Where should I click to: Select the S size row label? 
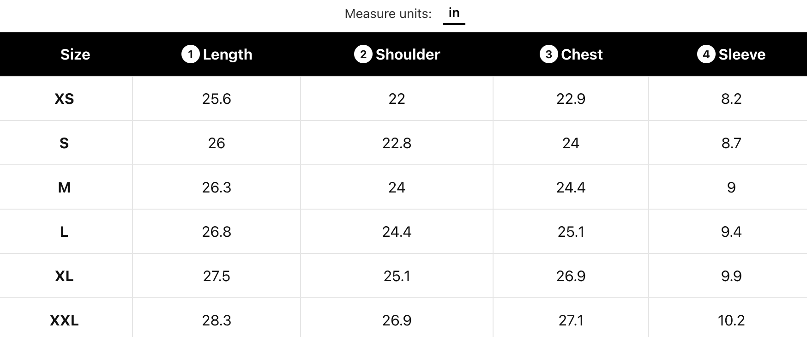pyautogui.click(x=64, y=143)
